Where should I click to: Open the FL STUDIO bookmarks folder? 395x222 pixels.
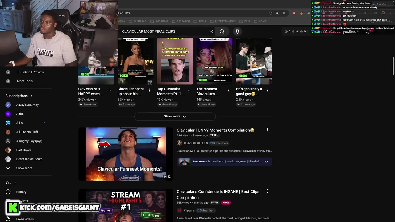[137, 21]
